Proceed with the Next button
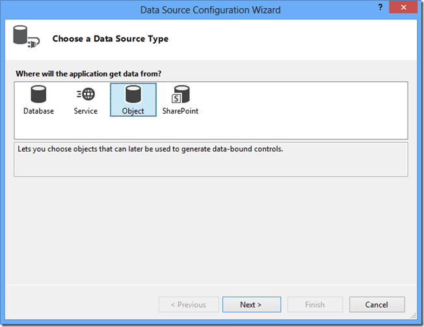The width and height of the screenshot is (424, 327). pos(251,304)
